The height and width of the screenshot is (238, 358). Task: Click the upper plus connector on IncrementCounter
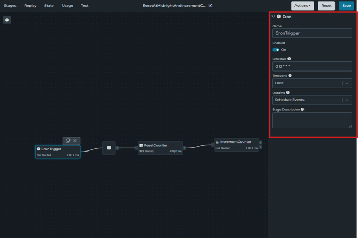click(x=261, y=142)
